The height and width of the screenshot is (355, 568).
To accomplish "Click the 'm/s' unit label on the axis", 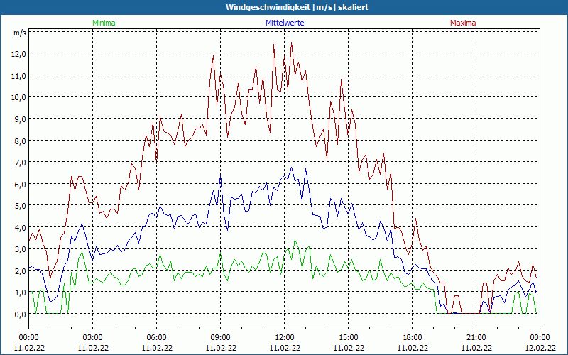I will click(x=20, y=33).
